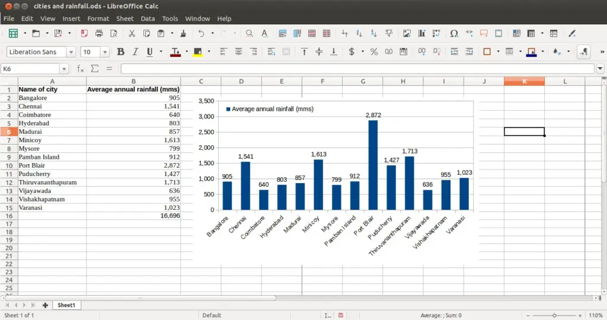This screenshot has width=607, height=320.
Task: Open the Data menu
Action: tap(148, 18)
